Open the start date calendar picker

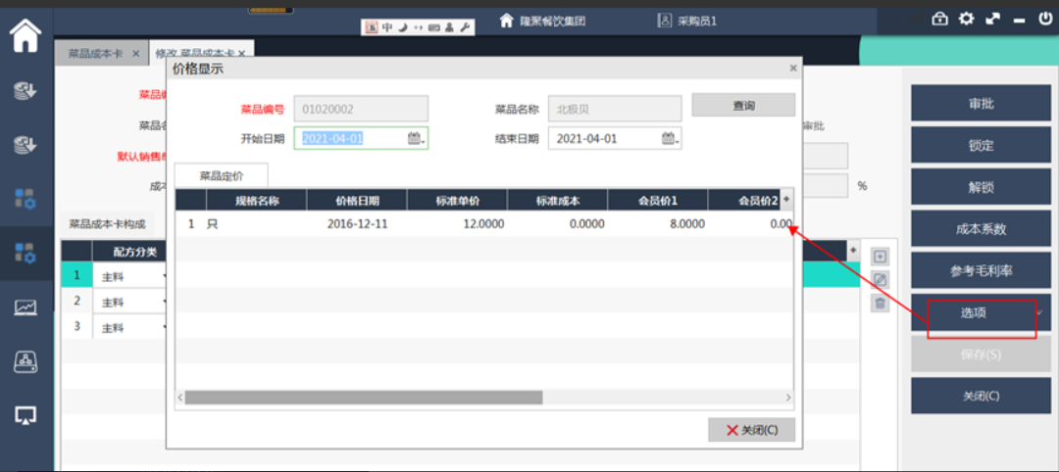pyautogui.click(x=415, y=139)
